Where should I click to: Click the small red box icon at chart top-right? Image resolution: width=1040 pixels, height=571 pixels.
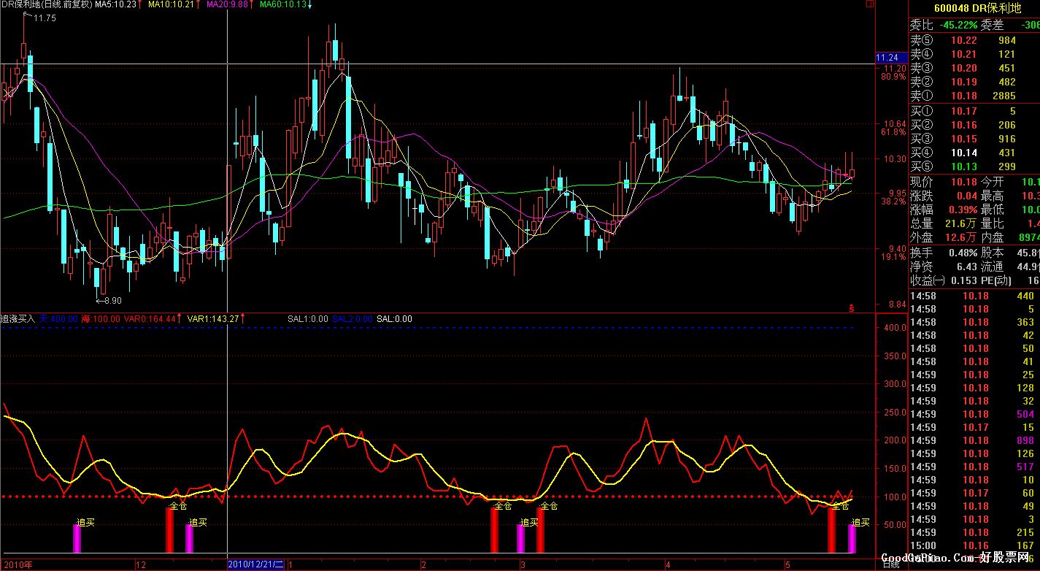click(868, 4)
